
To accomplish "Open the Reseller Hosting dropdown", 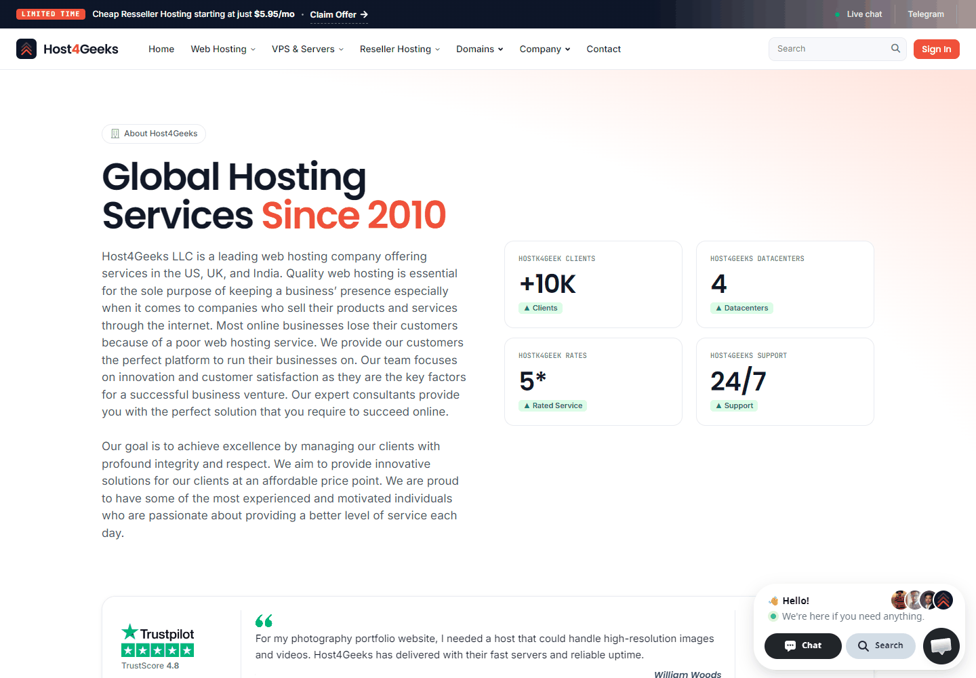I will (x=400, y=49).
